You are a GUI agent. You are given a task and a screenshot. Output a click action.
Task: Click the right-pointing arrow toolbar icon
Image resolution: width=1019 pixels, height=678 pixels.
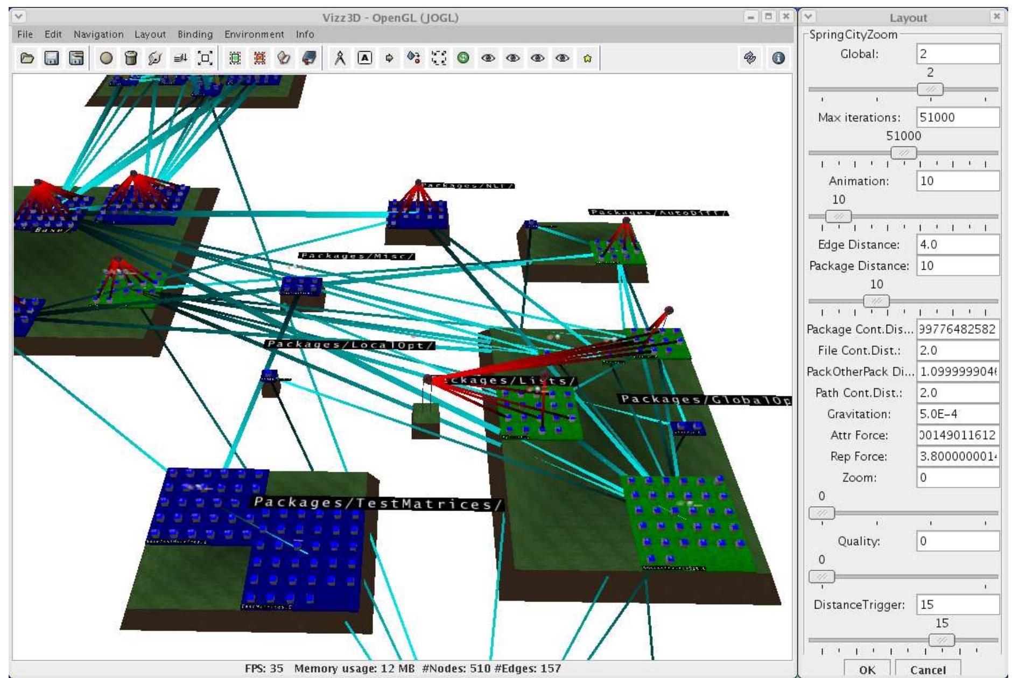(389, 58)
